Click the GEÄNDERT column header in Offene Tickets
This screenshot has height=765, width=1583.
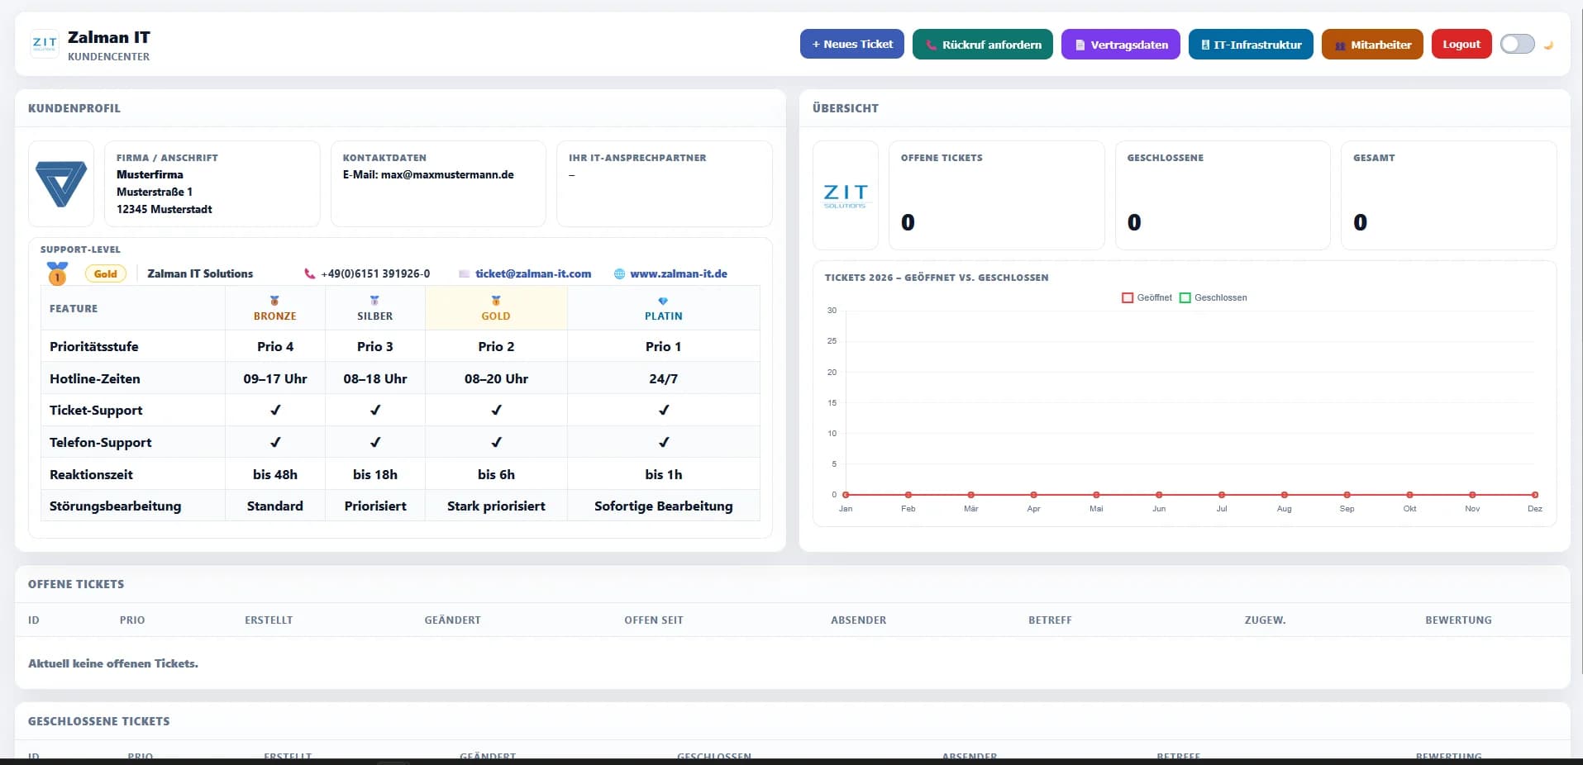coord(452,620)
